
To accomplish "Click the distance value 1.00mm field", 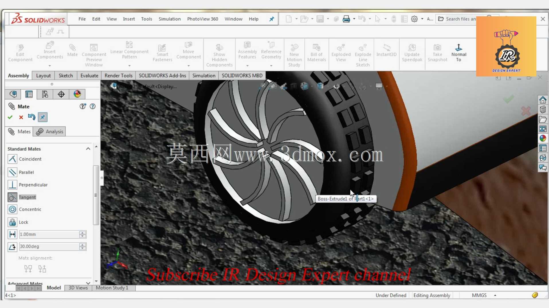I will pyautogui.click(x=49, y=234).
